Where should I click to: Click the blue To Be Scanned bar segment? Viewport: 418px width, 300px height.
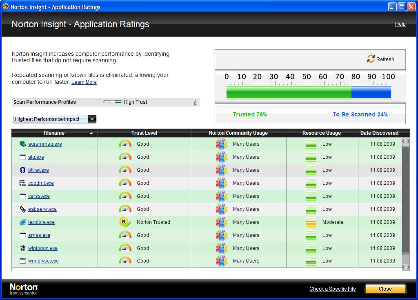(371, 92)
